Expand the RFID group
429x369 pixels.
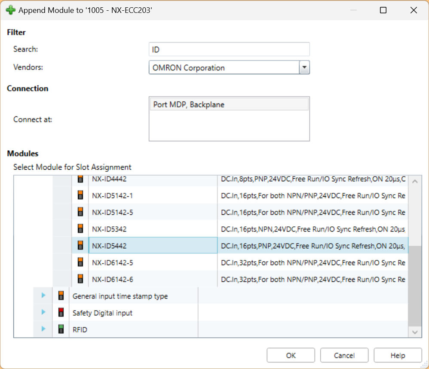(x=43, y=329)
